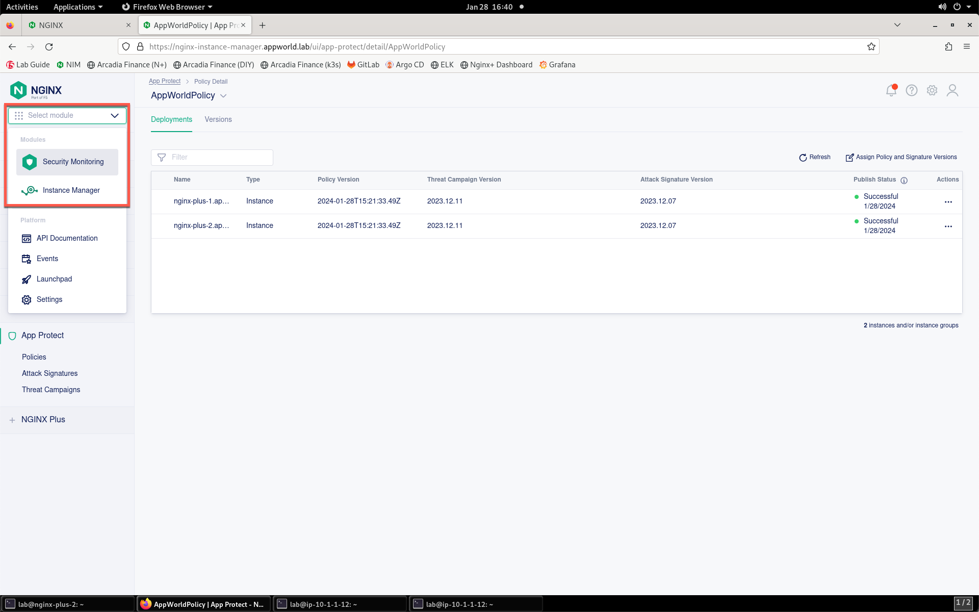
Task: Open Firefox extensions icon
Action: 948,46
